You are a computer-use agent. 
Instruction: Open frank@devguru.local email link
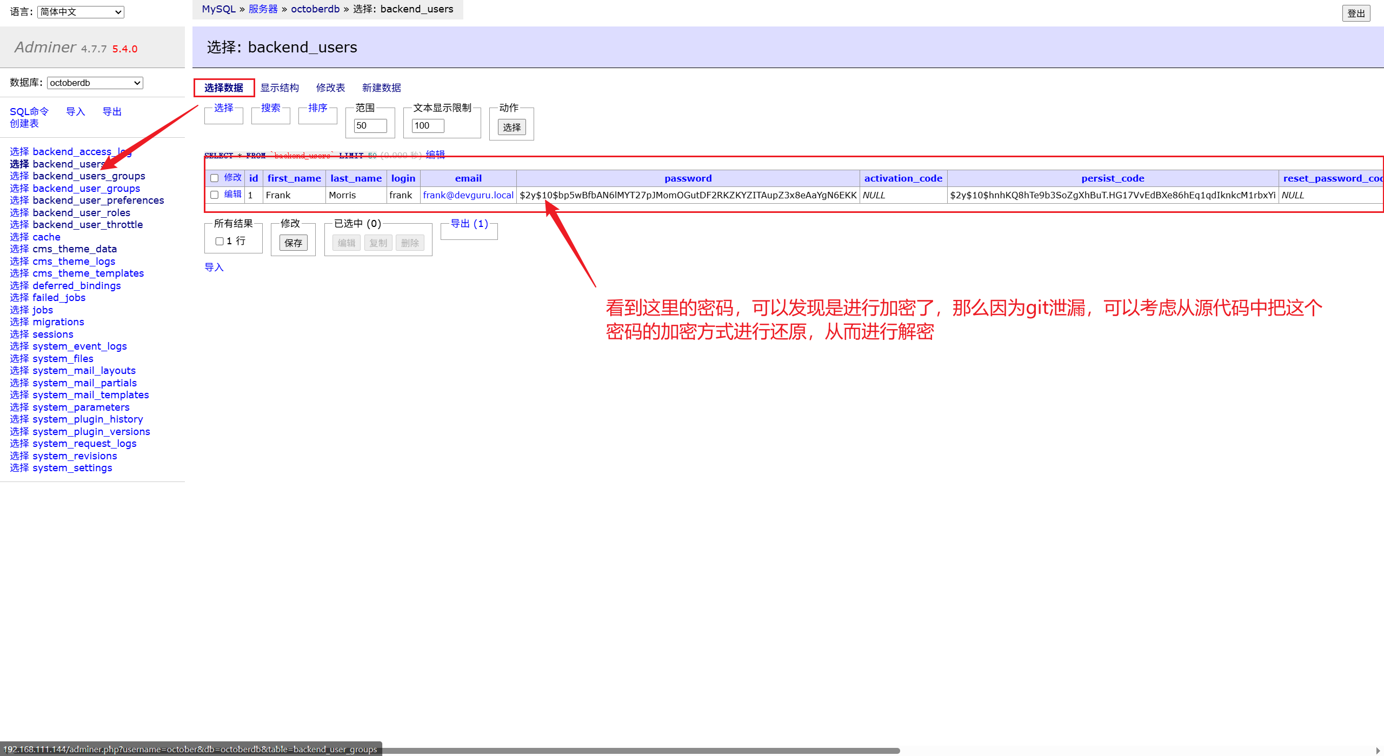pos(468,195)
